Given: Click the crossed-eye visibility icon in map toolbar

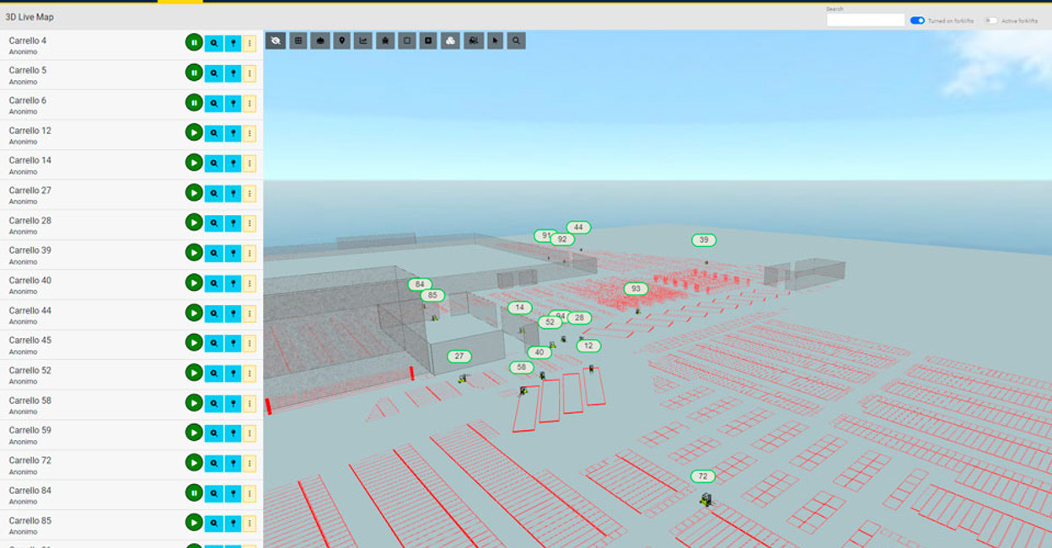Looking at the screenshot, I should pyautogui.click(x=276, y=40).
